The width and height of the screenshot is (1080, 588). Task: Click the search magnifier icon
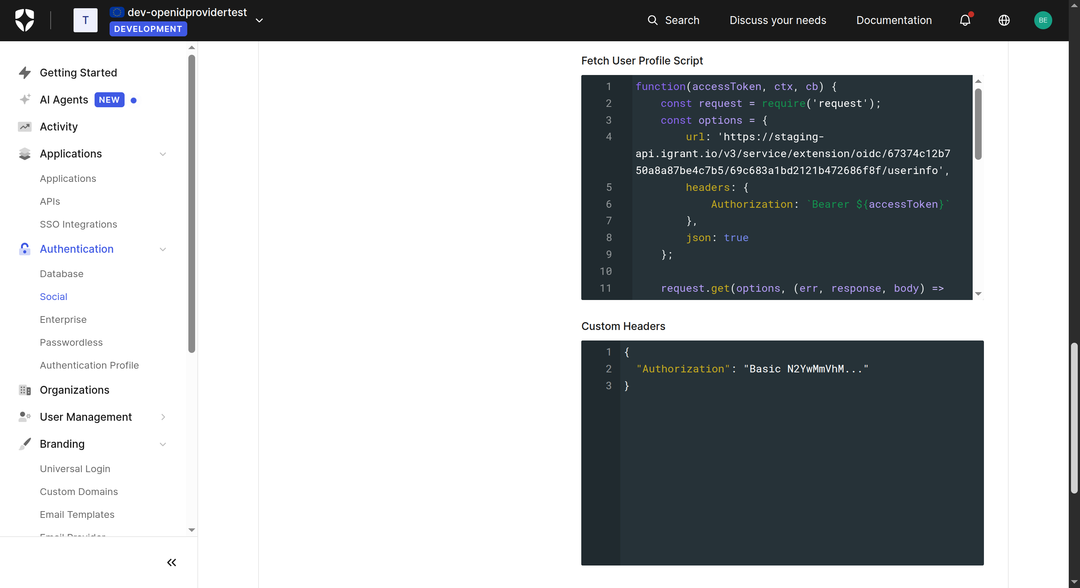(652, 20)
